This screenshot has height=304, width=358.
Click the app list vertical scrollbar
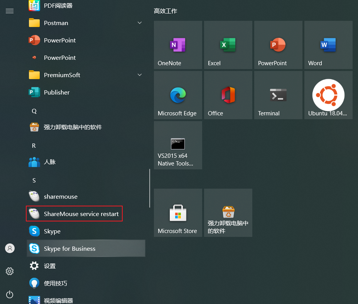click(x=150, y=188)
